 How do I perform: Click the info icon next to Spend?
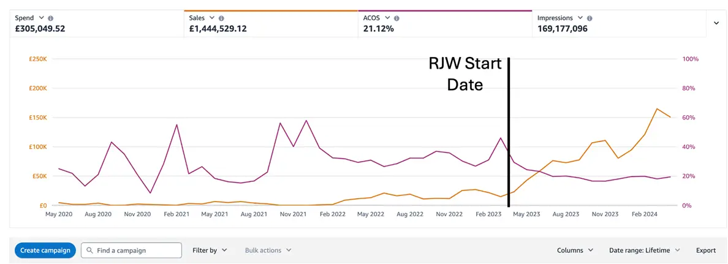pos(50,18)
